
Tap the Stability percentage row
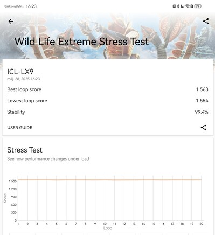point(108,112)
